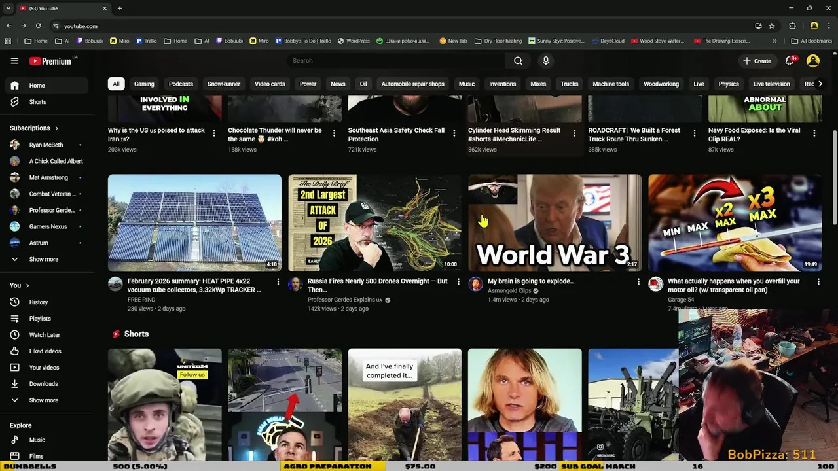
Task: Select the SnowRunner filter chip
Action: [224, 84]
